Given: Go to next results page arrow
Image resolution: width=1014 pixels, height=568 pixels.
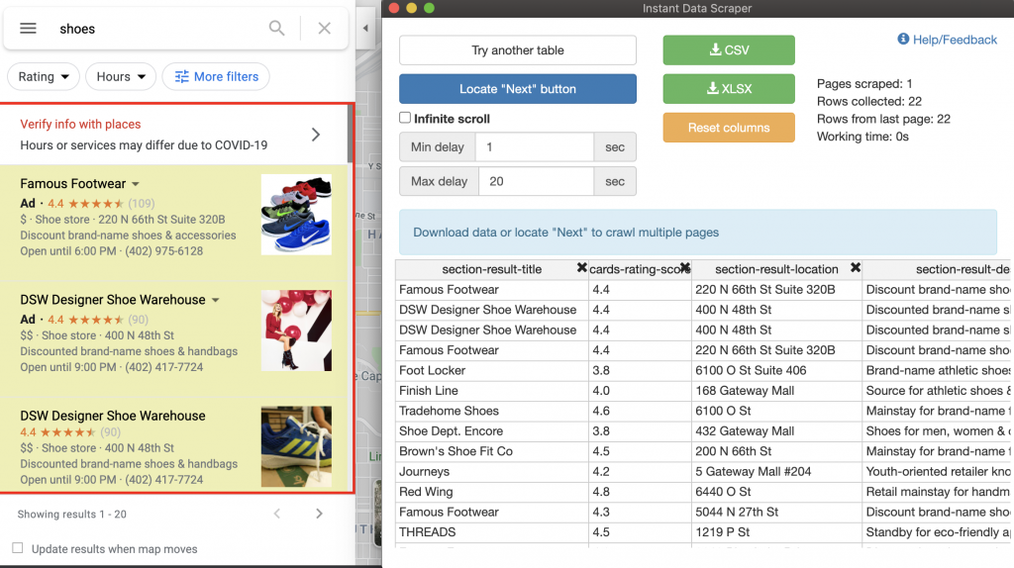Looking at the screenshot, I should pyautogui.click(x=319, y=514).
